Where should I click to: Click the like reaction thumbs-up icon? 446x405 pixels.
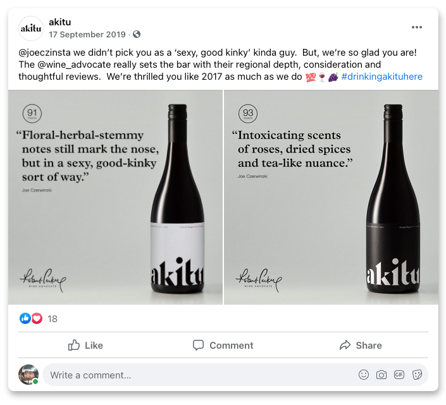(26, 318)
